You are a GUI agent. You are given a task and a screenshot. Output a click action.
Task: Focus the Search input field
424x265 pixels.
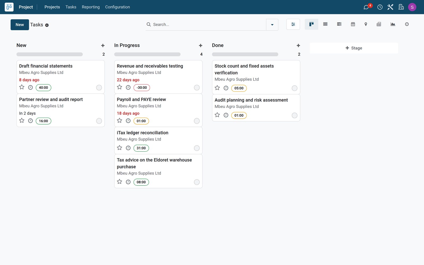point(208,25)
